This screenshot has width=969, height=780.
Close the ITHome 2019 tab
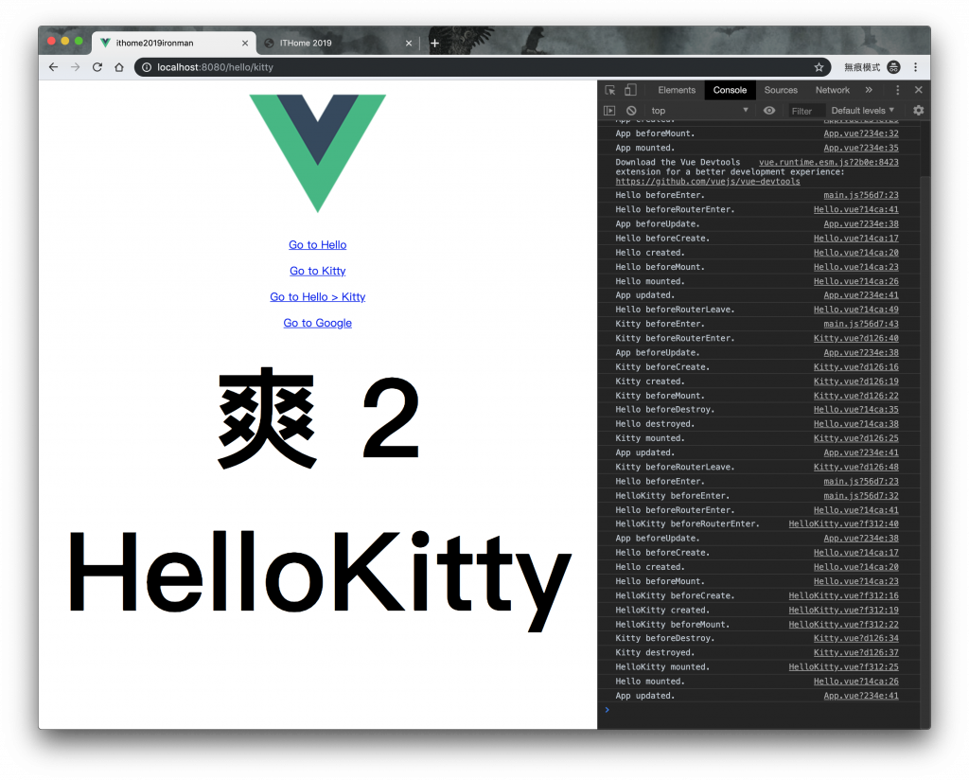tap(409, 44)
